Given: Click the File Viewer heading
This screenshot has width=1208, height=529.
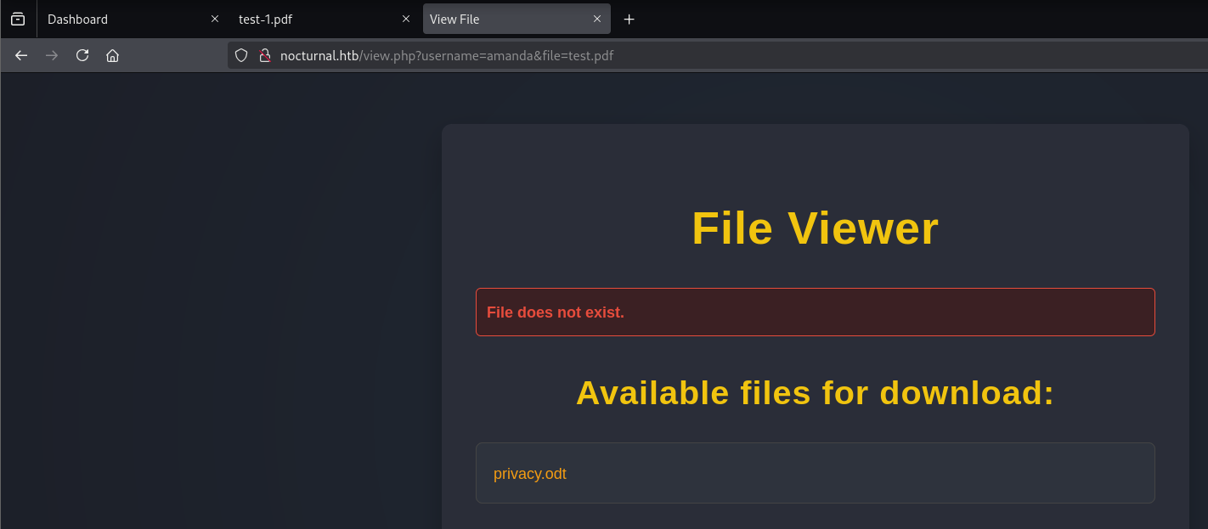Looking at the screenshot, I should [815, 228].
